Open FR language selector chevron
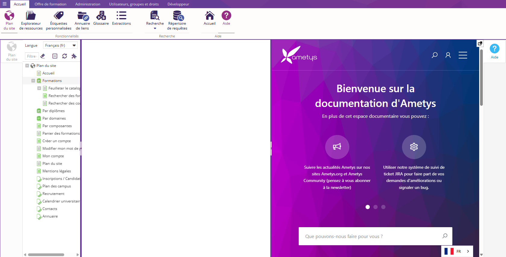The image size is (506, 257). pos(468,251)
